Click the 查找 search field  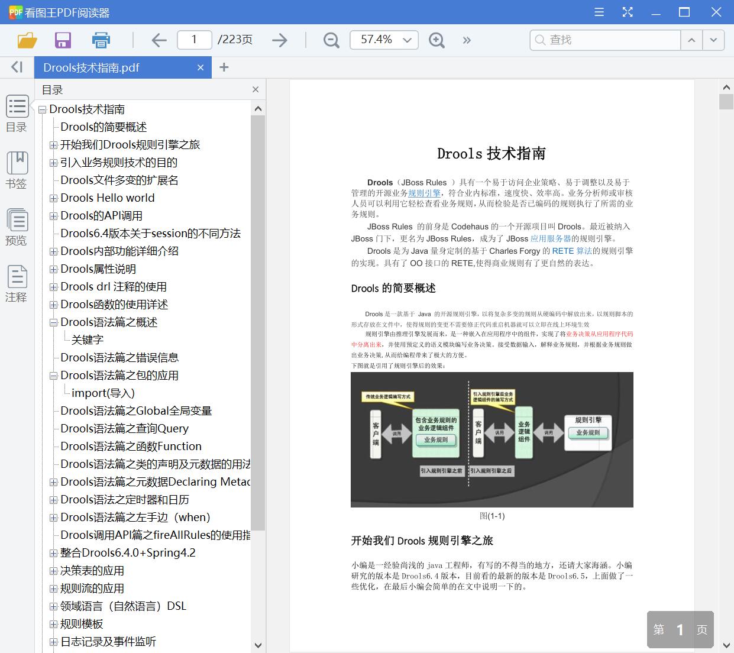[605, 40]
